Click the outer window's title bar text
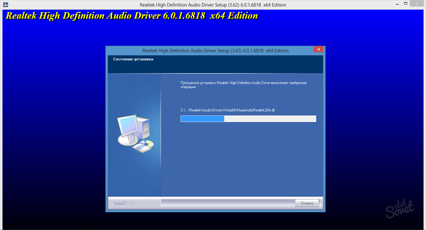 tap(213, 5)
